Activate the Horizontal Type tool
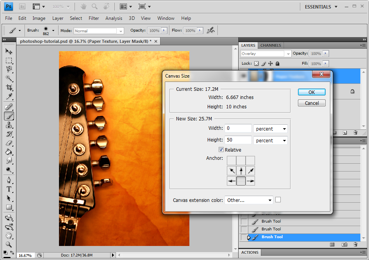Image resolution: width=369 pixels, height=260 pixels. click(x=9, y=189)
